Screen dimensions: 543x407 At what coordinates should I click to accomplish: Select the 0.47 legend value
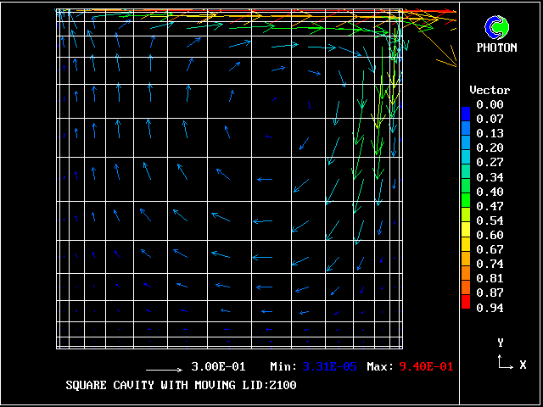tap(490, 206)
